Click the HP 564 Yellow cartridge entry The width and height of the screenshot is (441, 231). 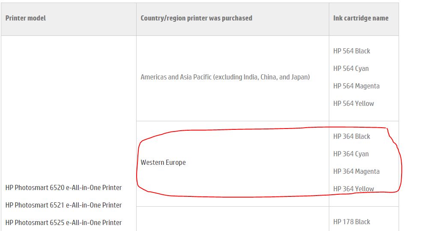(353, 103)
